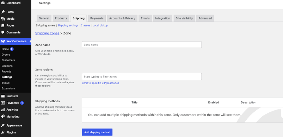Click the Analytics bar chart icon
This screenshot has height=137, width=283.
point(3,110)
